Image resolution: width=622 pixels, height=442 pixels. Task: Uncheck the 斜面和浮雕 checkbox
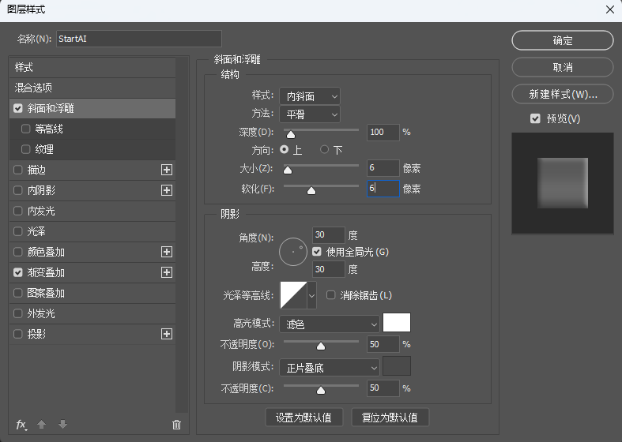click(18, 108)
